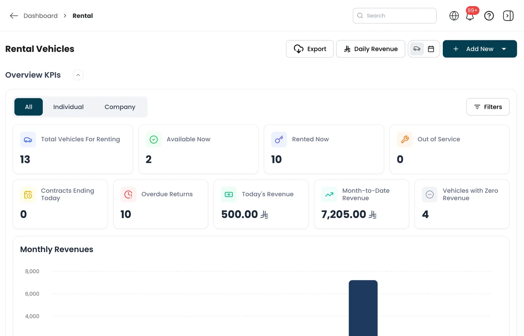This screenshot has width=524, height=336.
Task: Switch to calendar view icon
Action: (431, 49)
